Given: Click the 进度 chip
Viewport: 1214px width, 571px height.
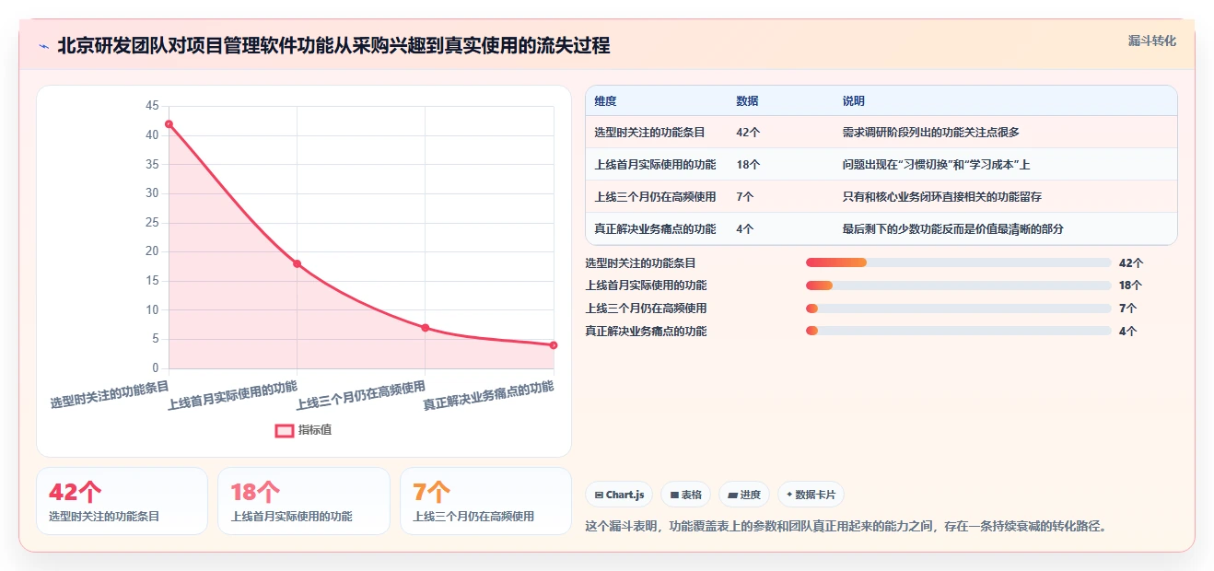Looking at the screenshot, I should [744, 495].
